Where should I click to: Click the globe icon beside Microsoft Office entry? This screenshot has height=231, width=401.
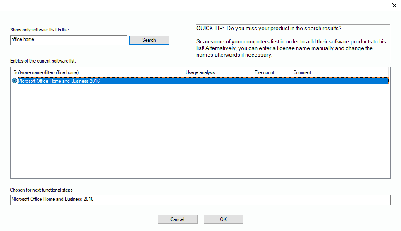click(14, 81)
